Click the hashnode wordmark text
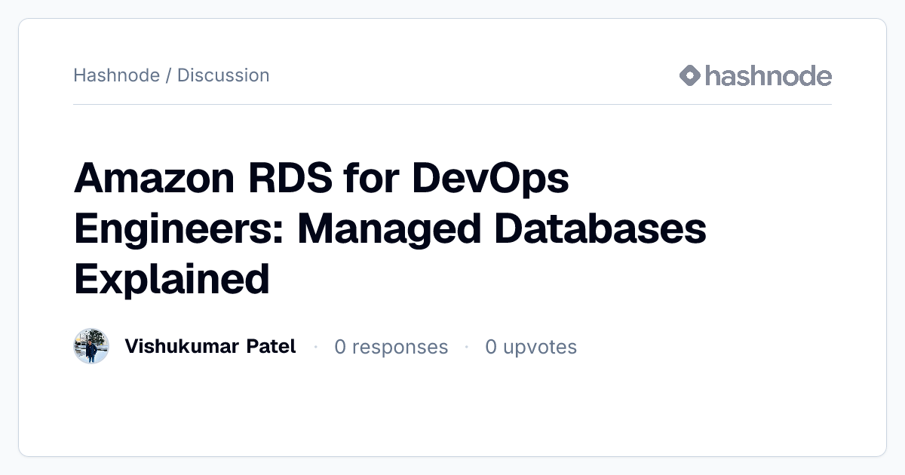This screenshot has width=905, height=475. (768, 75)
